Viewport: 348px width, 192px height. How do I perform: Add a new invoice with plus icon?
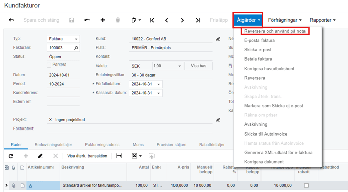click(103, 20)
